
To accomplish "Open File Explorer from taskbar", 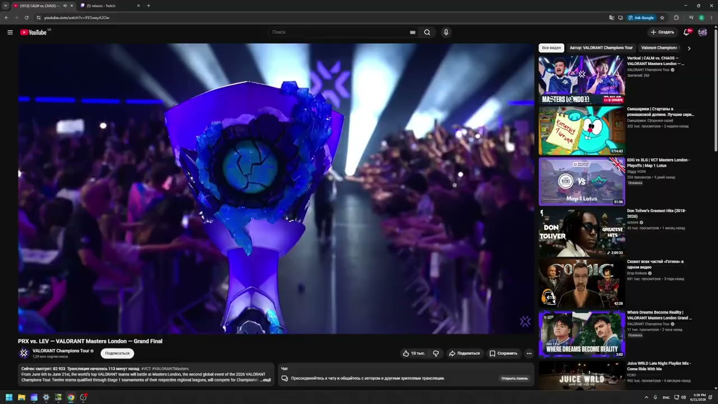I will (21, 397).
